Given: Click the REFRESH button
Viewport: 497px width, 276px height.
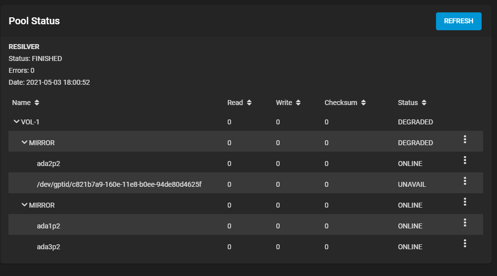Looking at the screenshot, I should [x=459, y=21].
